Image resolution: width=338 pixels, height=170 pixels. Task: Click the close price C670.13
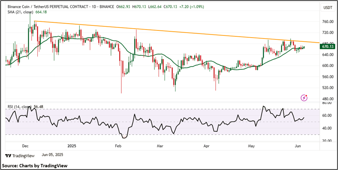(170, 7)
